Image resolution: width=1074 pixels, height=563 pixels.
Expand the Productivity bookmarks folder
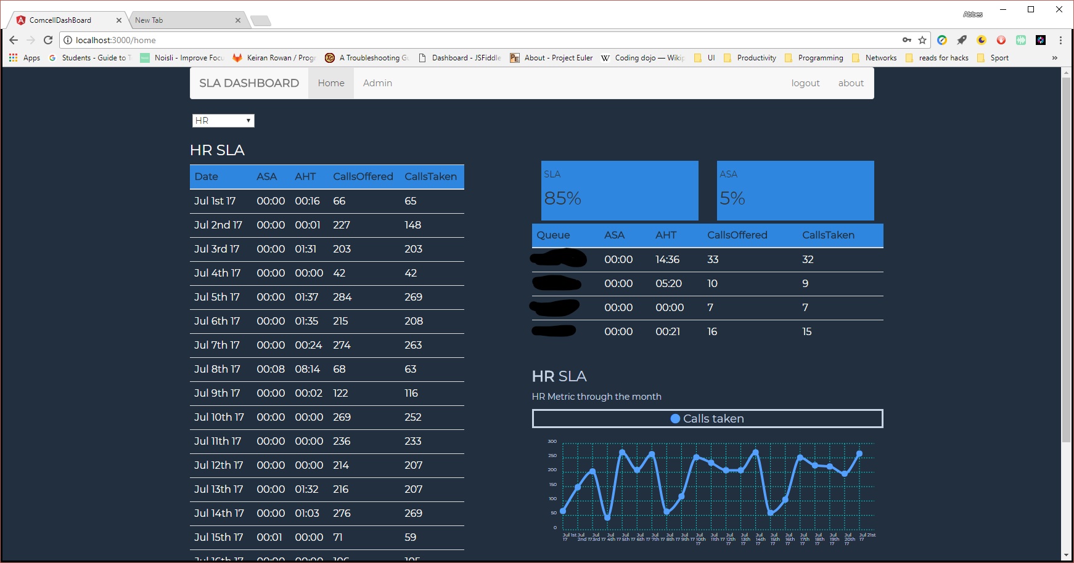pos(750,58)
